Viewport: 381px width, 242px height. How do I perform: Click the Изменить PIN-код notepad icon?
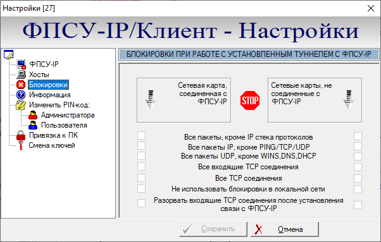(21, 105)
